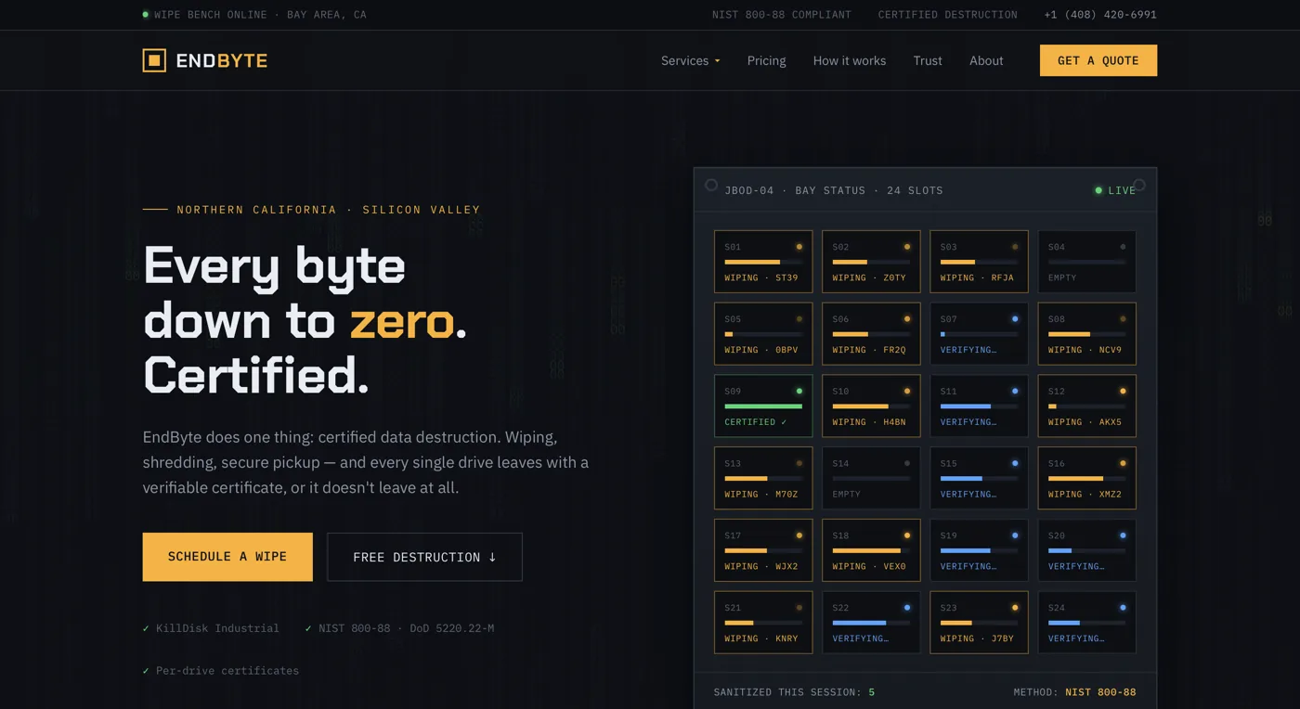This screenshot has height=709, width=1300.
Task: Click the blue status dot in slot S20
Action: tap(1123, 535)
